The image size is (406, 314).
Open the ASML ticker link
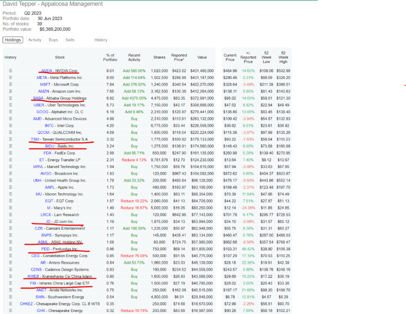(43, 242)
